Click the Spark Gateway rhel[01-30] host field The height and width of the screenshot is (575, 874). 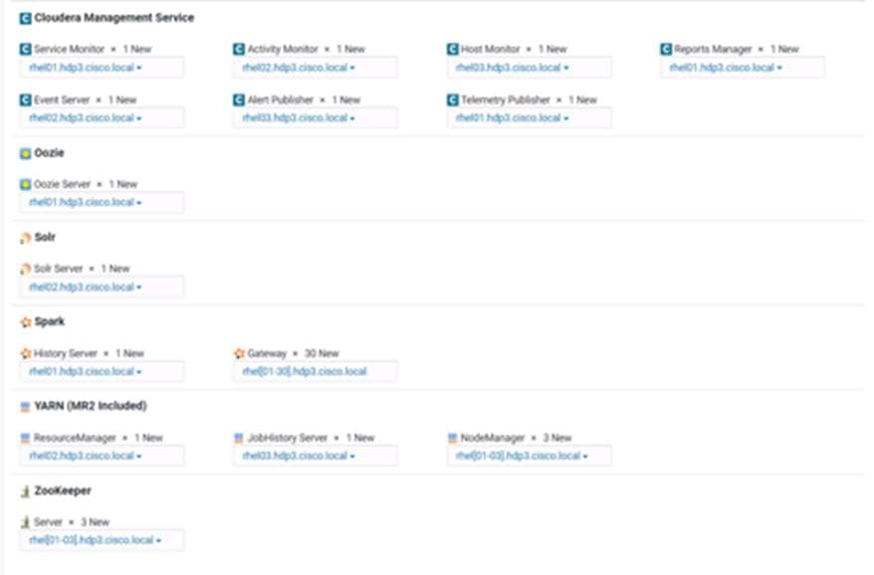tap(315, 372)
